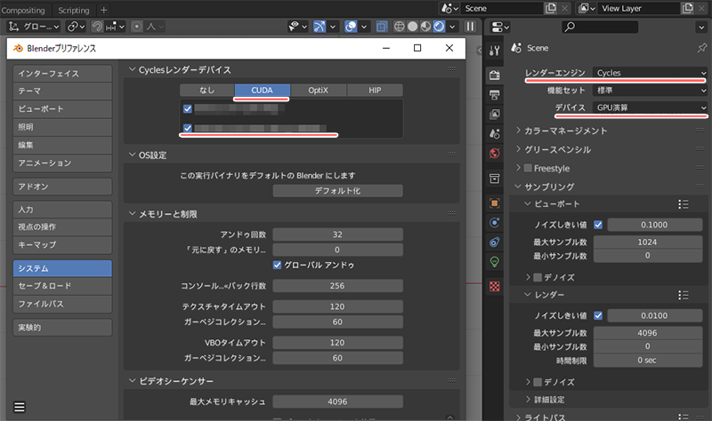Switch to the Scripting workspace tab
712x421 pixels.
tap(74, 9)
